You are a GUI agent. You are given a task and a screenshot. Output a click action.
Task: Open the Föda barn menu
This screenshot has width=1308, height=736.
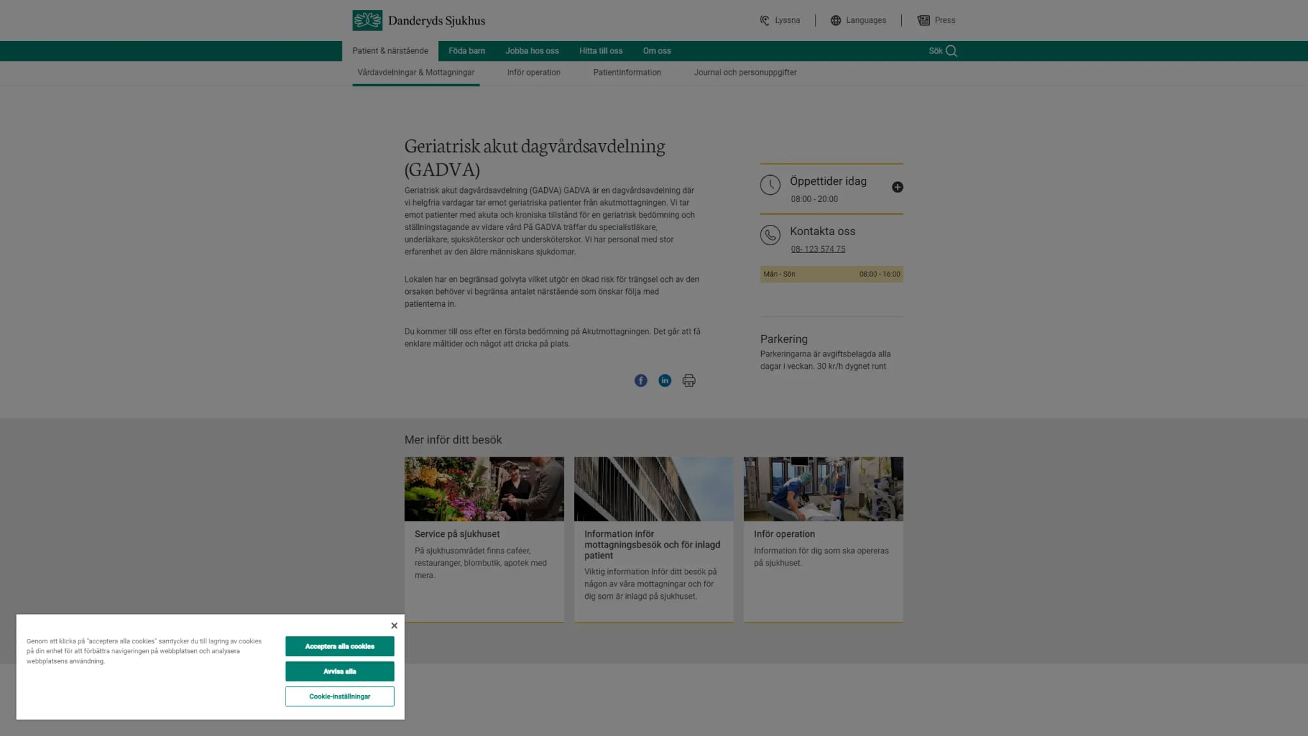coord(467,51)
